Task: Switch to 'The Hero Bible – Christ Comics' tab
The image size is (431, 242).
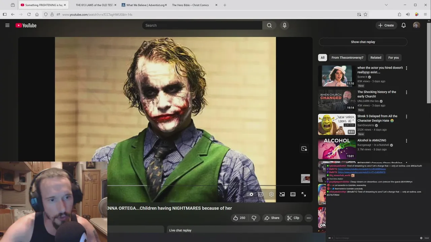Action: [x=190, y=5]
